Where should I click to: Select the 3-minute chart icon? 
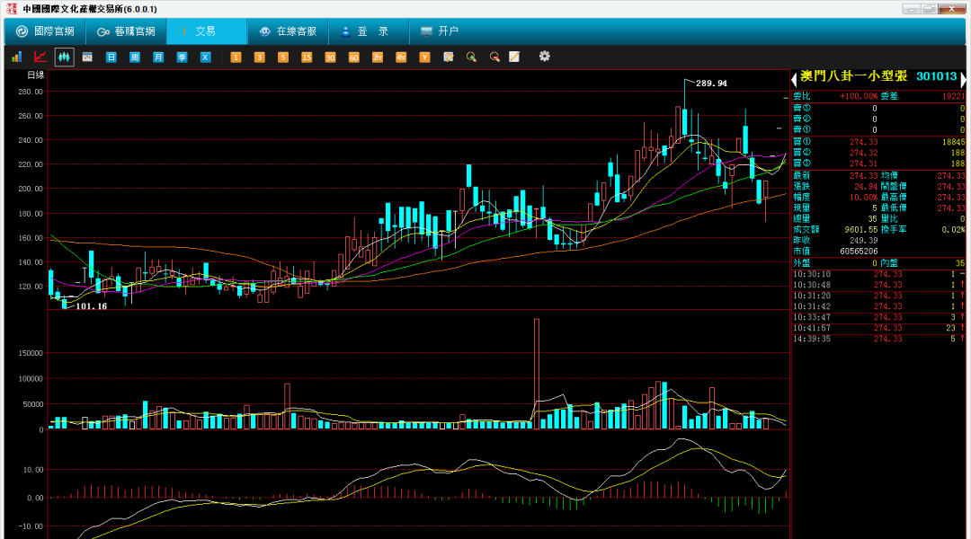click(259, 57)
